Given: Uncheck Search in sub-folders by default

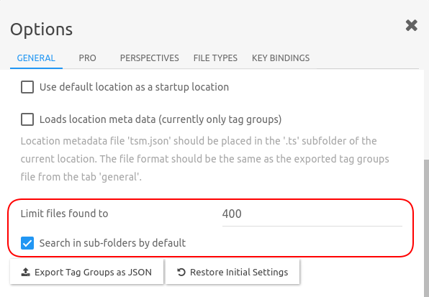Looking at the screenshot, I should [x=27, y=243].
